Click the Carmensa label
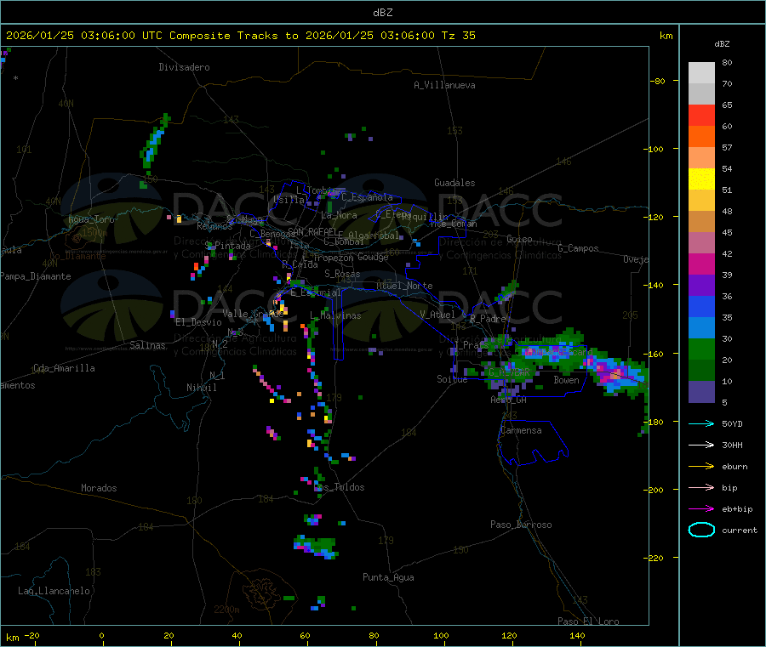766x647 pixels. (521, 430)
